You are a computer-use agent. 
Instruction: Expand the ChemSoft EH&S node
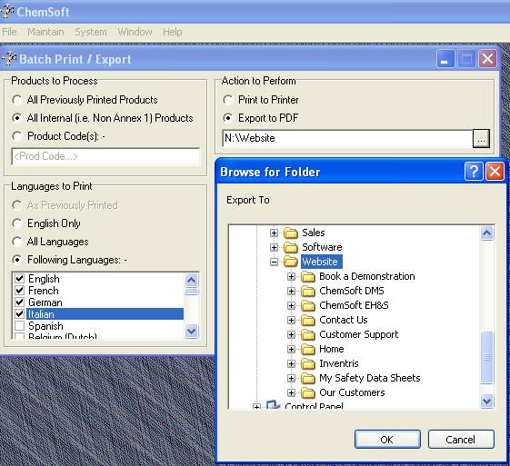click(x=291, y=306)
